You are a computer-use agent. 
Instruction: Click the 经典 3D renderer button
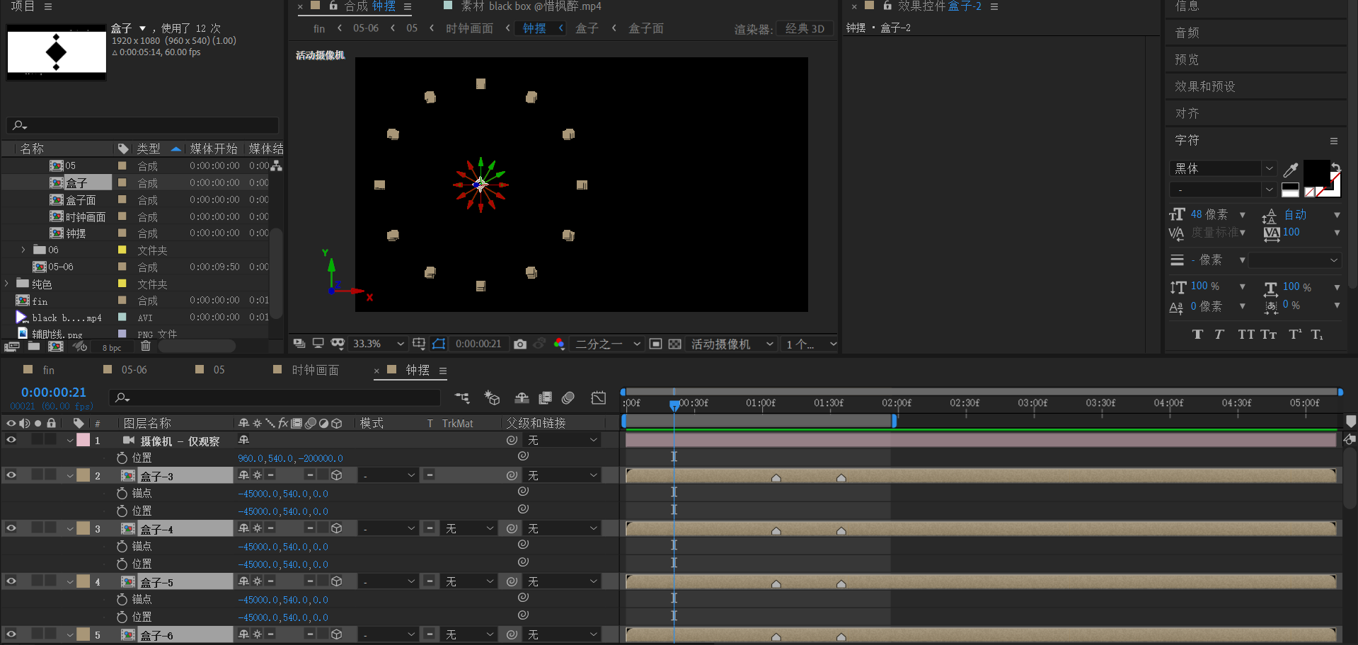tap(805, 28)
